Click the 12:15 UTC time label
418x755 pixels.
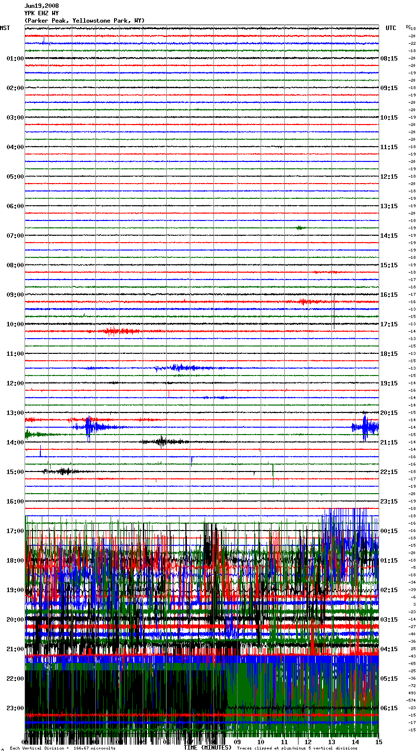pos(389,177)
